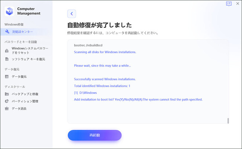Click the バックアップと修復 folder icon
This screenshot has width=242, height=149.
[7, 94]
